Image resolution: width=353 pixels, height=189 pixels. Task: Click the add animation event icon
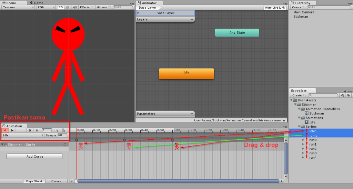click(x=64, y=130)
